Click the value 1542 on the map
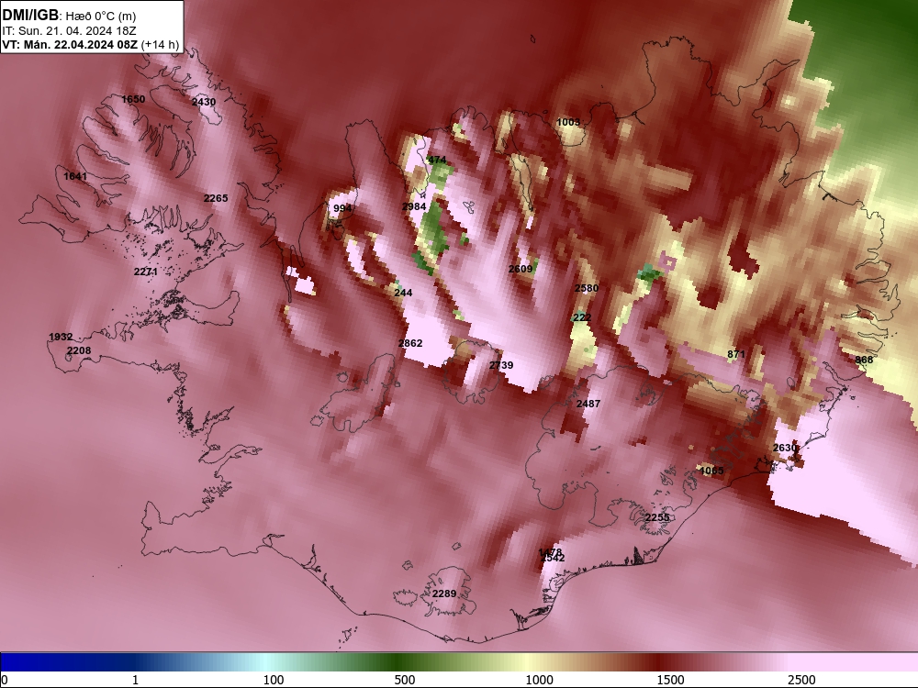Image resolution: width=918 pixels, height=688 pixels. pos(554,558)
